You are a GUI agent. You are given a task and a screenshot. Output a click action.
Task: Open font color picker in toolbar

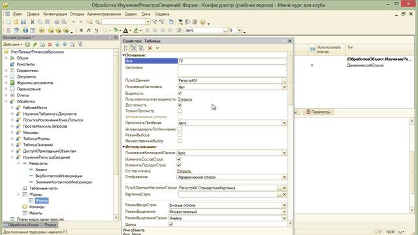coord(125,31)
